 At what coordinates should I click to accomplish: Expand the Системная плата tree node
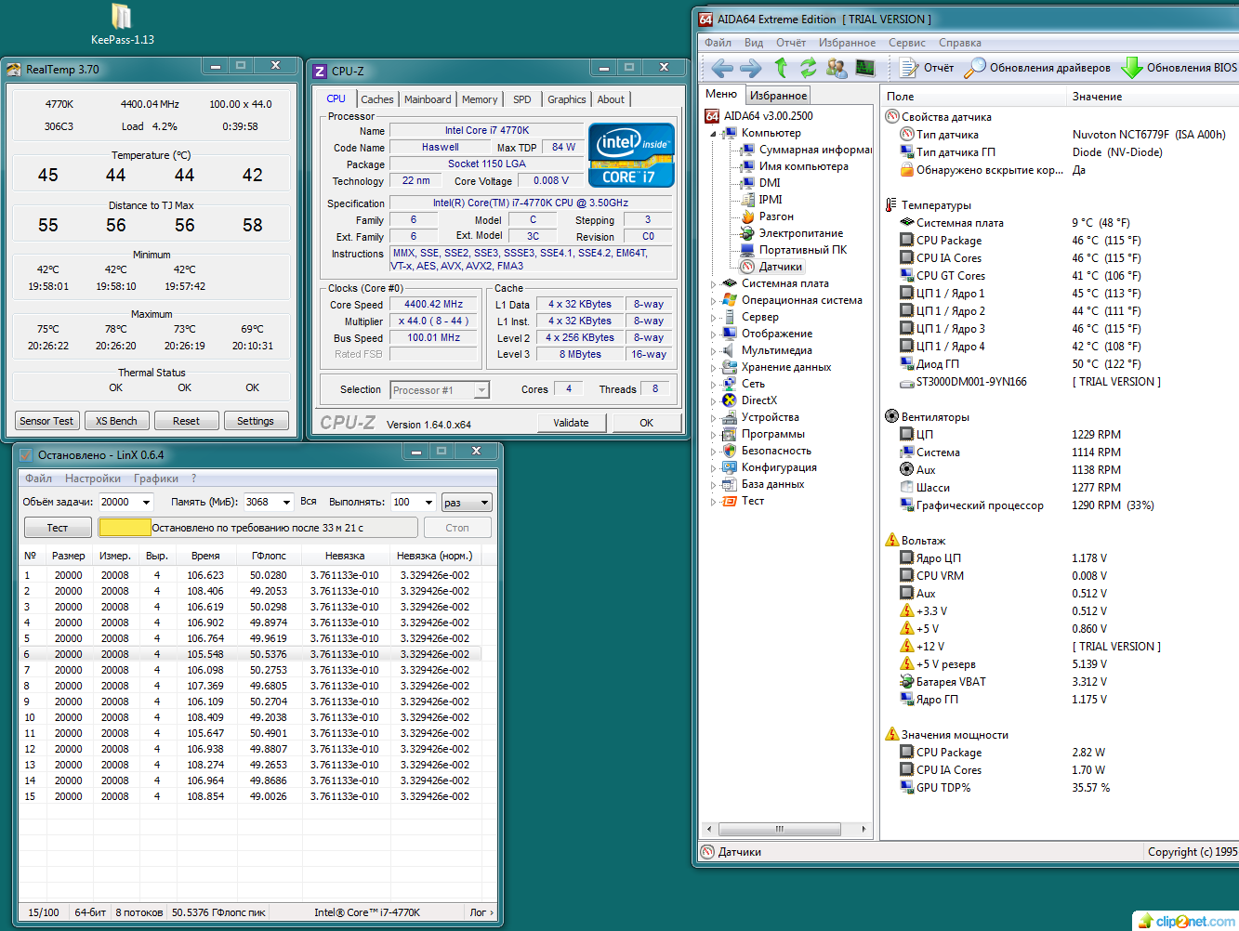point(714,284)
